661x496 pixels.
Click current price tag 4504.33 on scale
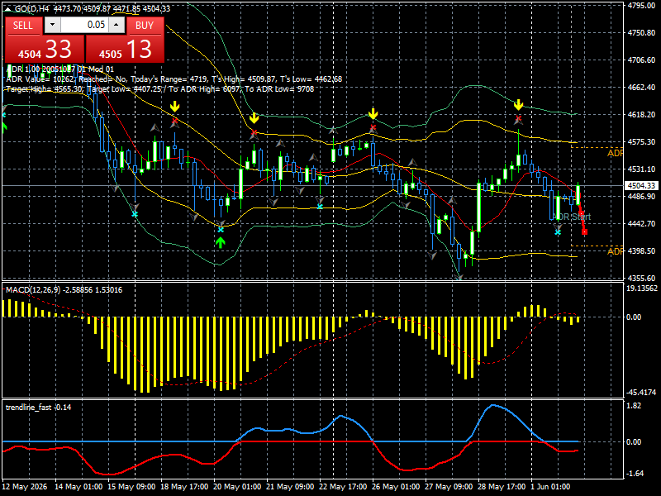(x=641, y=185)
